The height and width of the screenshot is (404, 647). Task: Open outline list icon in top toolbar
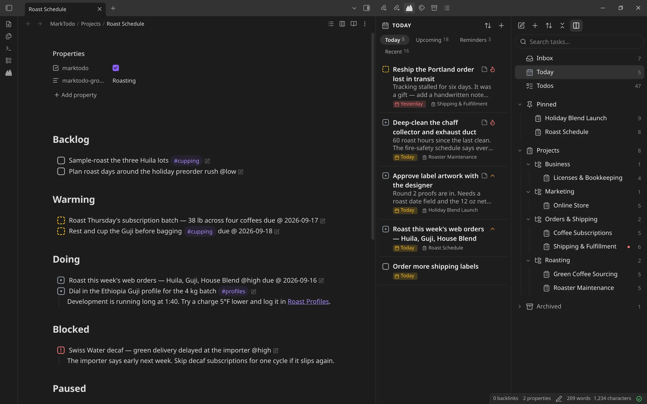(447, 8)
